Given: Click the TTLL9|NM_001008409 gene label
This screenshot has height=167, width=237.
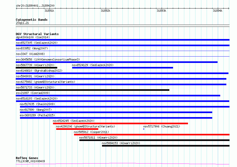Looking at the screenshot, I should (x=30, y=161).
